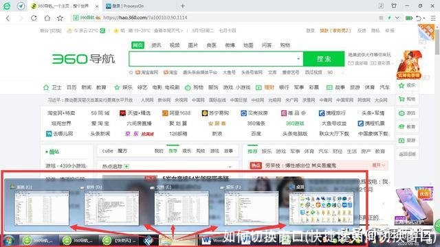Go back with the browser back arrow
The height and width of the screenshot is (247, 440).
click(x=8, y=19)
